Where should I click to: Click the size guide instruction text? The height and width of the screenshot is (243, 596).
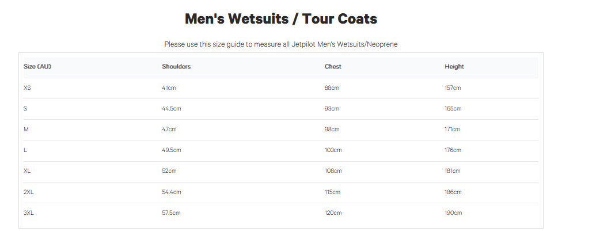point(280,44)
